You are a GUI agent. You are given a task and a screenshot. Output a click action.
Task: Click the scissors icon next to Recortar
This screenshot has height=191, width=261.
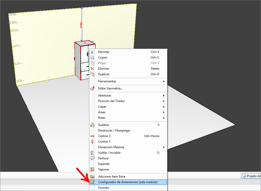[x=92, y=52]
